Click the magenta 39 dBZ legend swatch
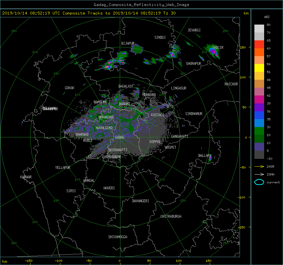283x265 pixels. [x=259, y=100]
